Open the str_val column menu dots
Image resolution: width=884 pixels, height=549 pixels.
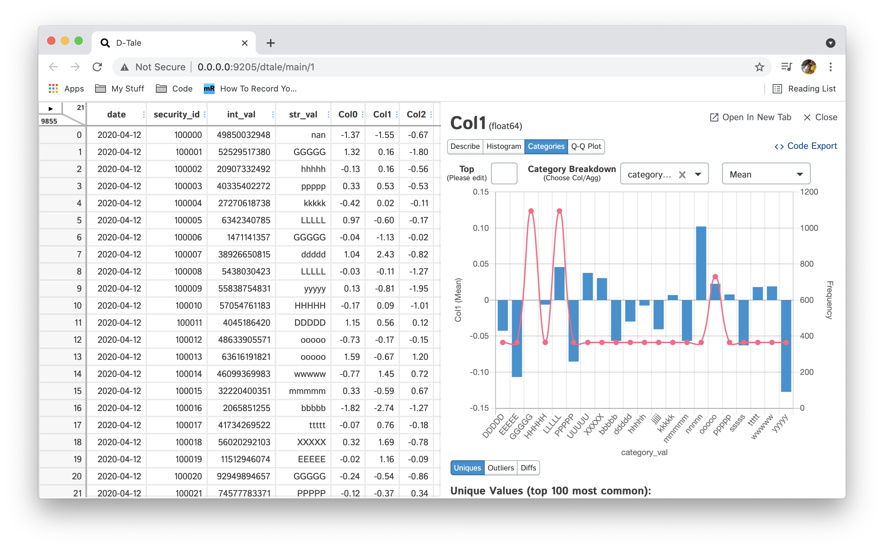point(328,115)
